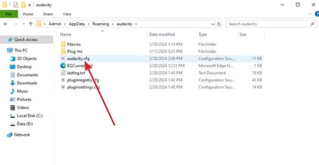The width and height of the screenshot is (319, 165).
Task: Click the audacity.cfg date 2/28/2024 2:06 PM
Action: 166,59
